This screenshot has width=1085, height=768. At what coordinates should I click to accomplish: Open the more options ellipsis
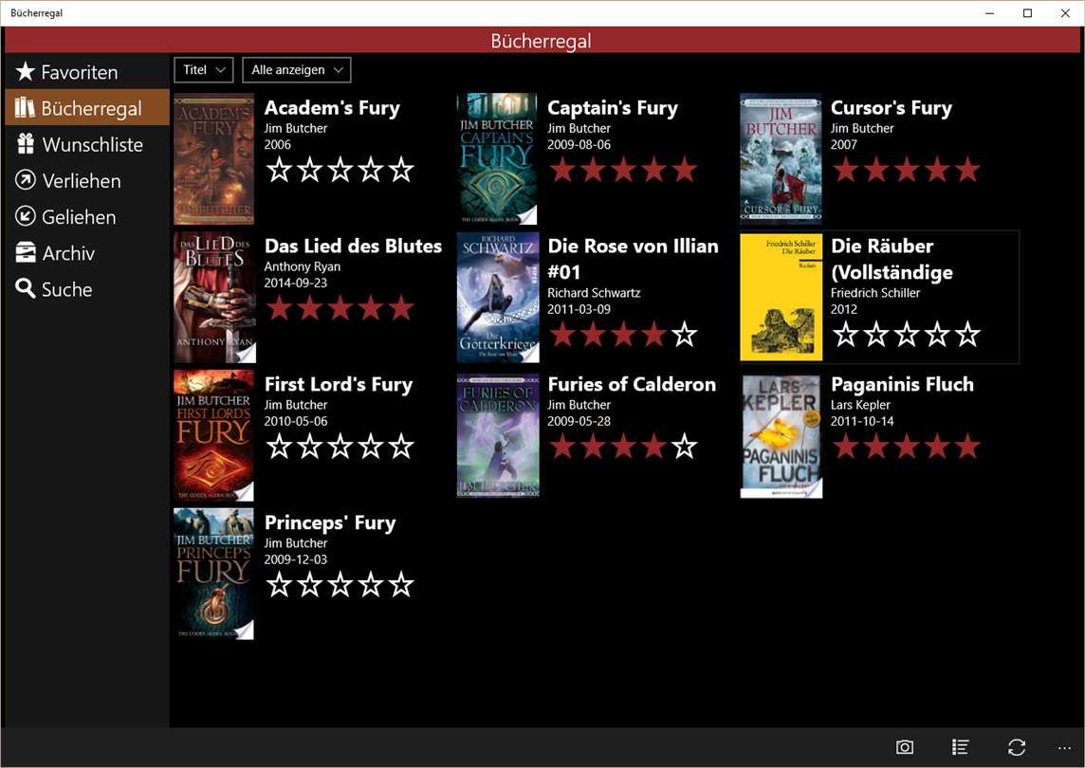pos(1064,748)
